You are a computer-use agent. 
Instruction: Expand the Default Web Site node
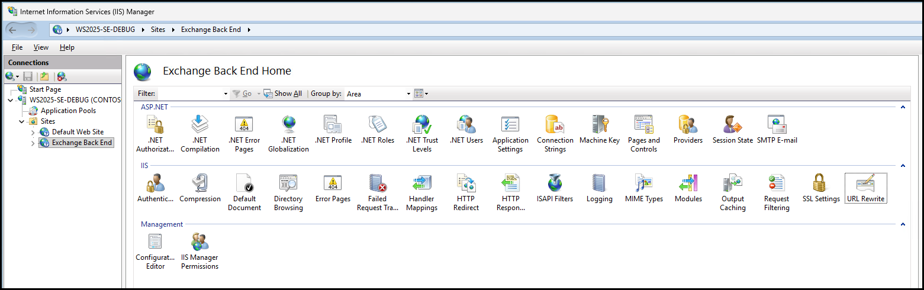(33, 132)
